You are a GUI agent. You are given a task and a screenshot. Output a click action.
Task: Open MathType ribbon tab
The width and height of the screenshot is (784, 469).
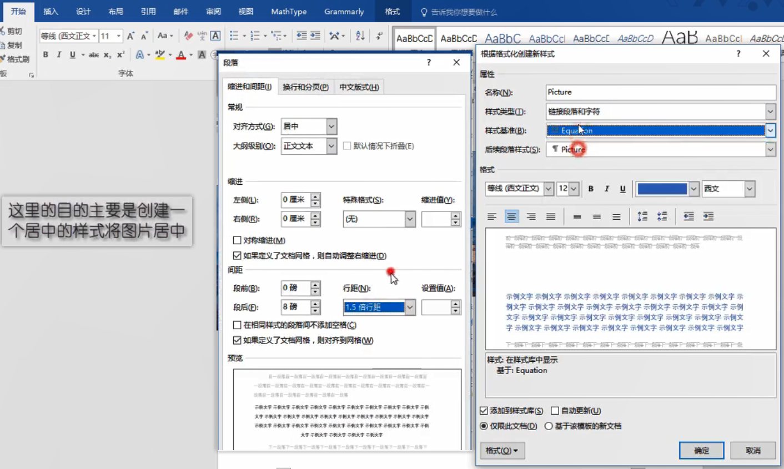[x=289, y=11]
